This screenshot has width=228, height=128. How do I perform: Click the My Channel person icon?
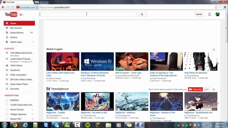[7, 28]
